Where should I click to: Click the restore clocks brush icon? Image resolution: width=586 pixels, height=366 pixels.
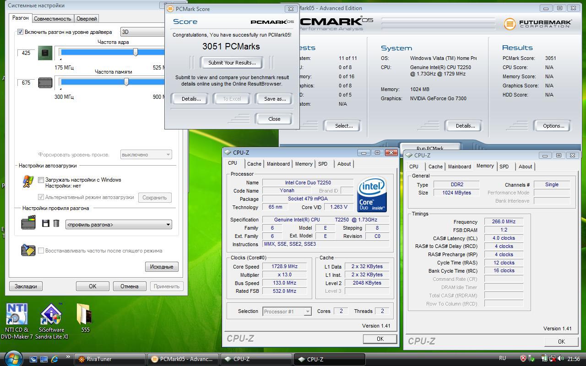point(28,250)
